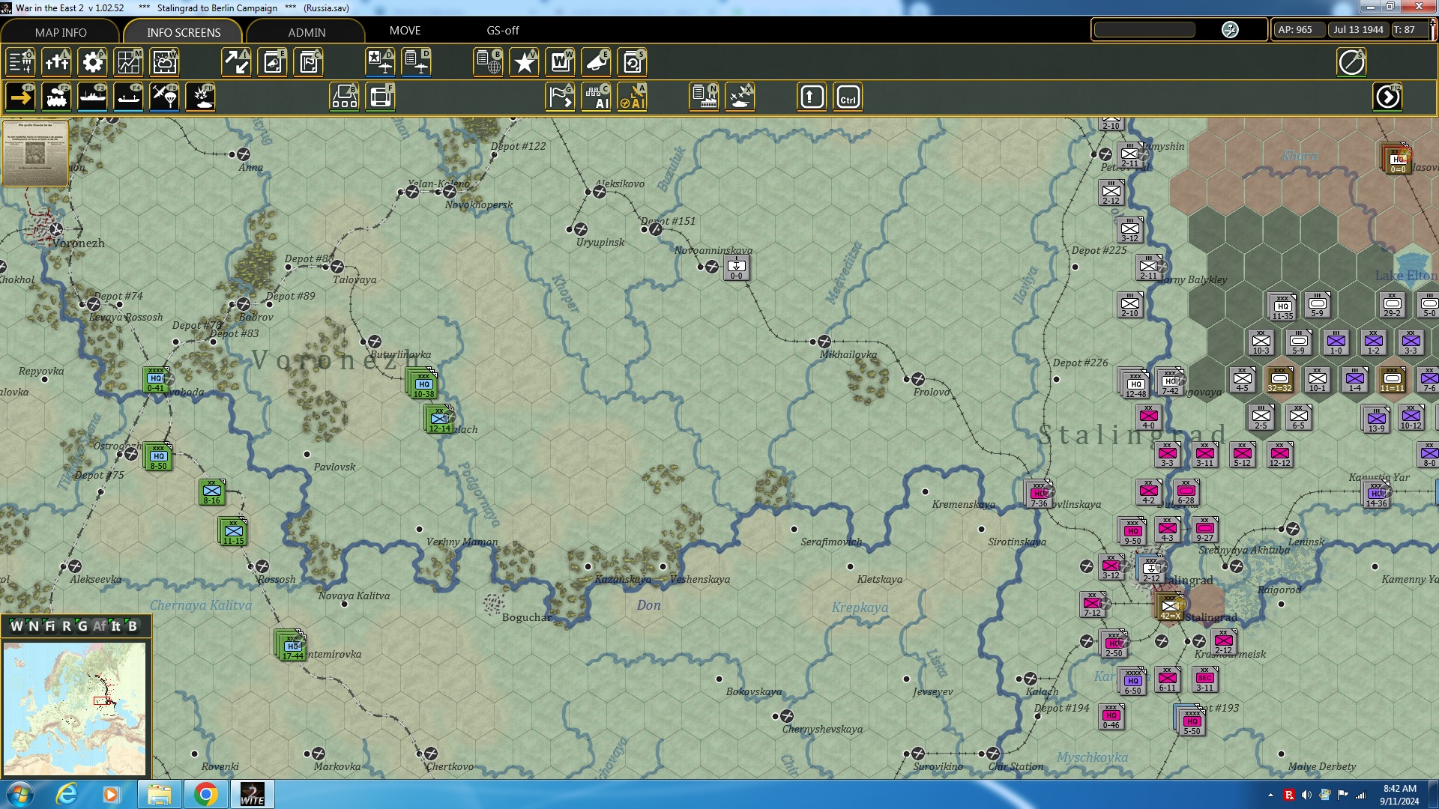This screenshot has width=1439, height=809.
Task: Select rail movement mode train icon
Action: coord(57,97)
